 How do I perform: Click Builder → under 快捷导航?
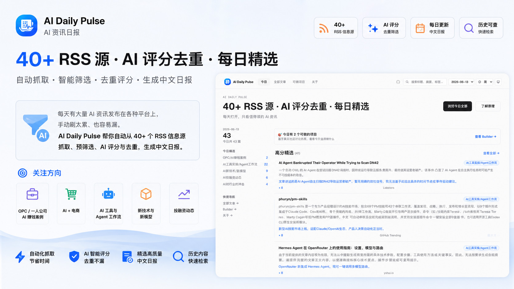coord(230,209)
